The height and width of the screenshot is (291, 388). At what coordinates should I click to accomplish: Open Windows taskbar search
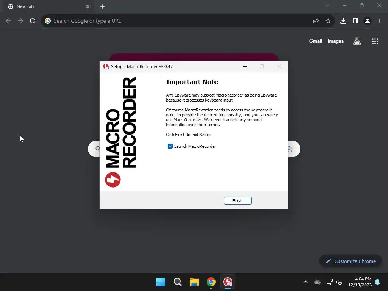tap(178, 282)
